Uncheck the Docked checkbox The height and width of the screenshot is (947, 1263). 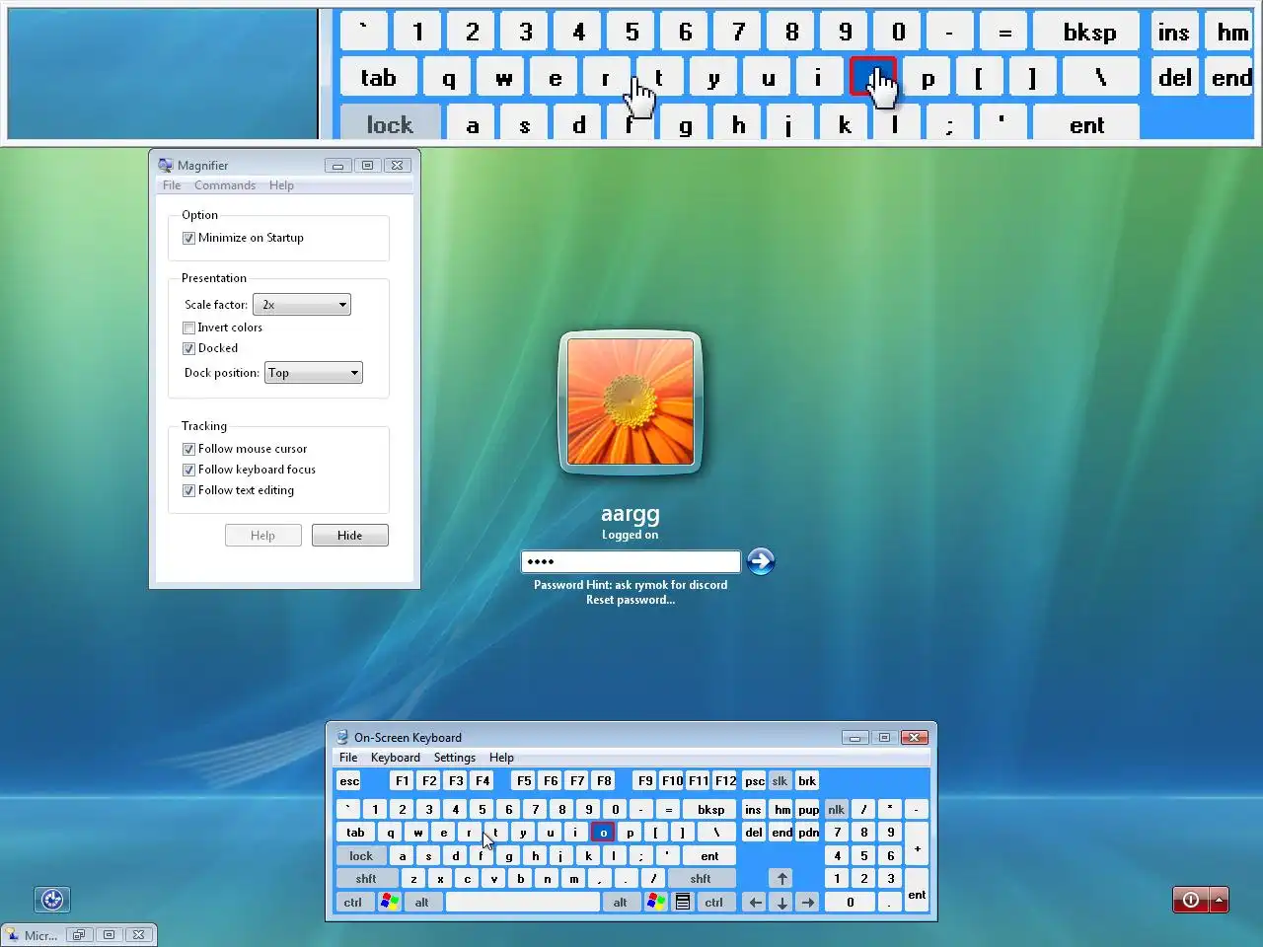(x=188, y=348)
